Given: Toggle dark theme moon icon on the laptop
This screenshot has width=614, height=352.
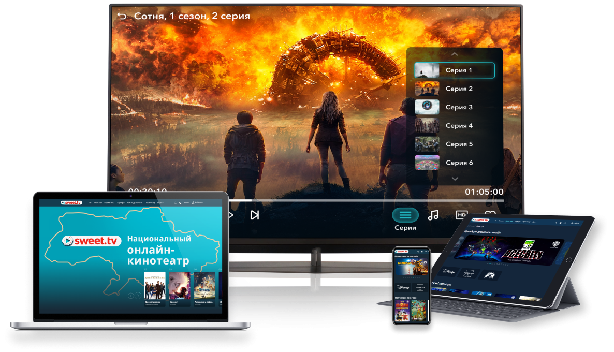Looking at the screenshot, I should point(180,203).
